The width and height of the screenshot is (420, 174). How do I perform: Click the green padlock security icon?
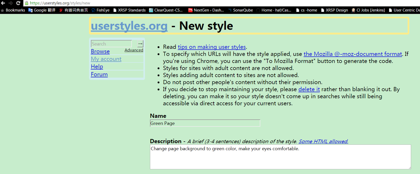click(x=27, y=3)
